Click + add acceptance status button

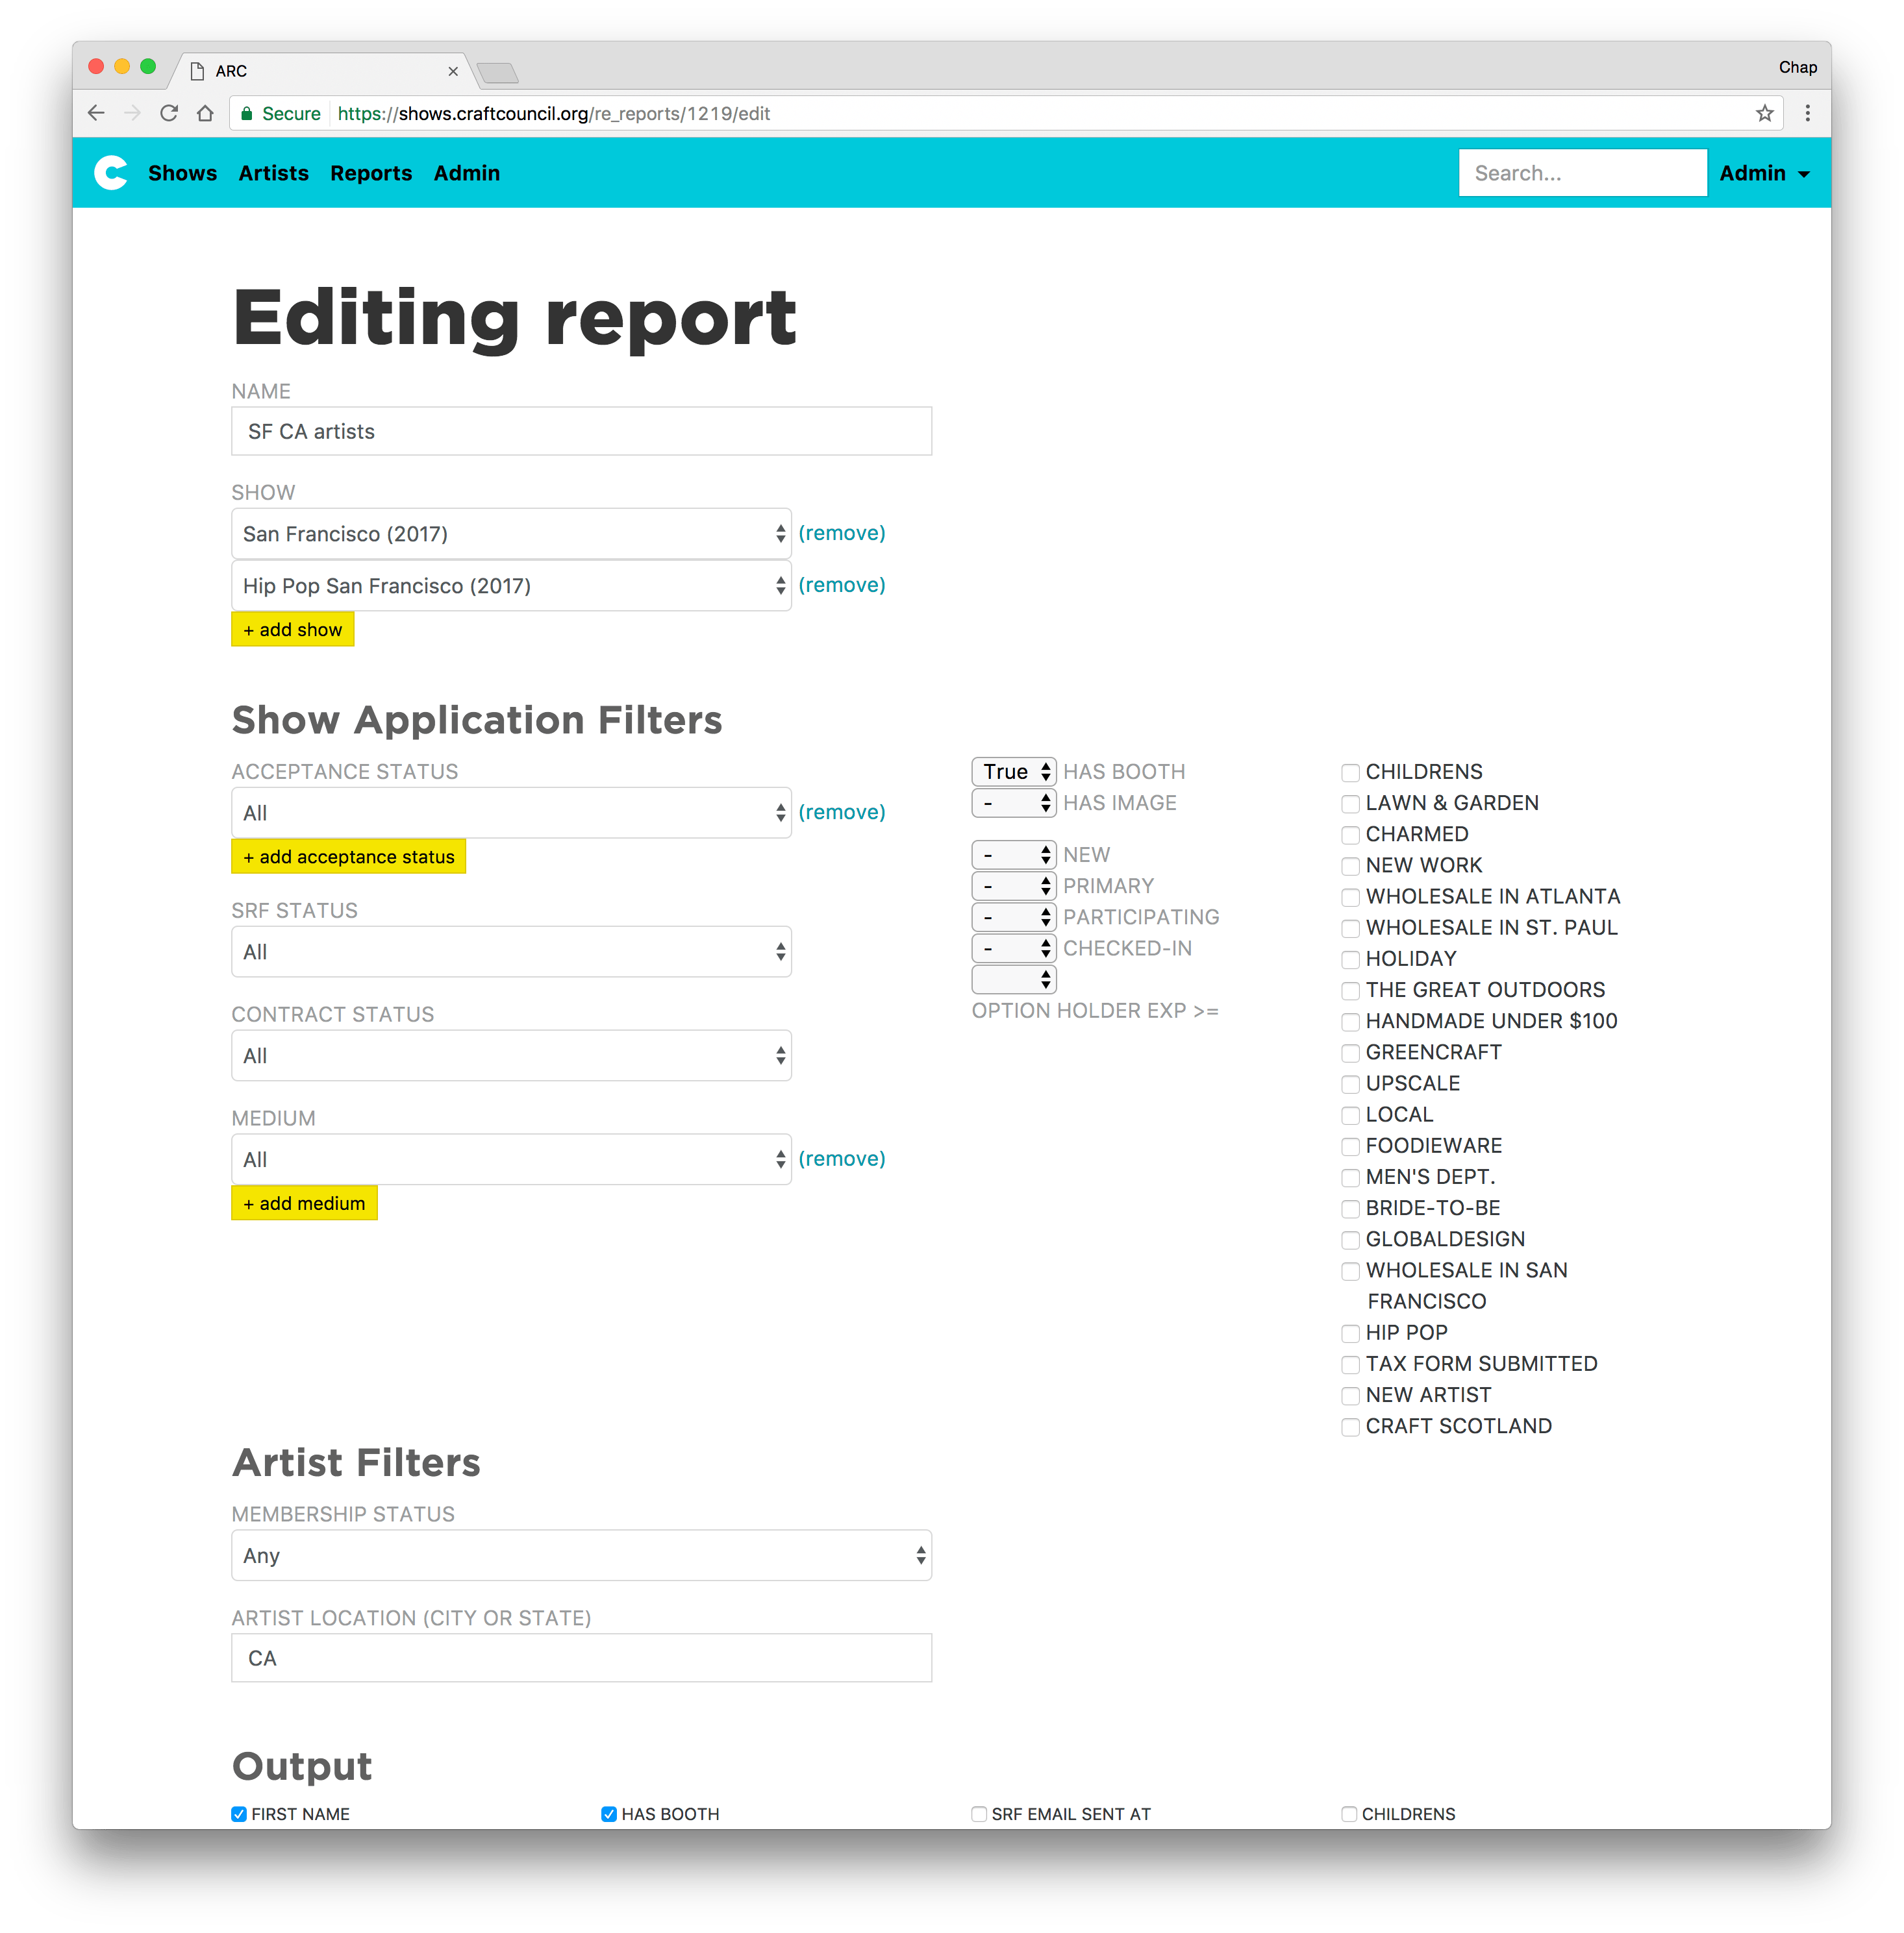(348, 857)
